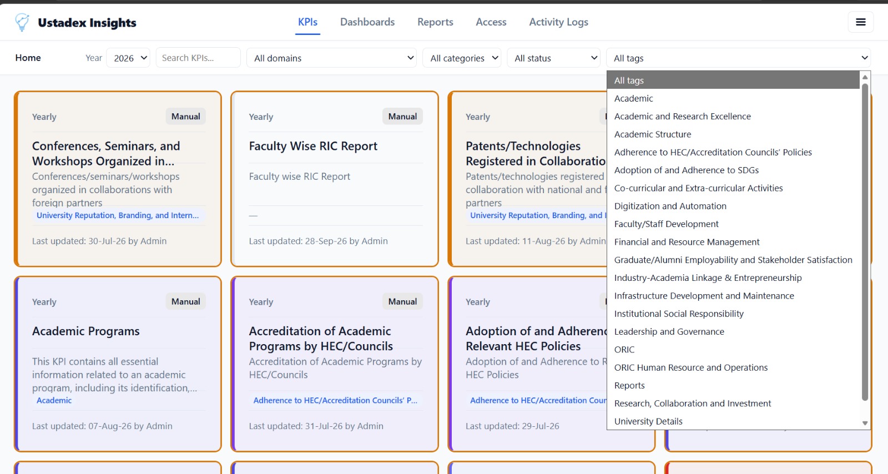Focus the Search KPIs input field
Image resolution: width=888 pixels, height=474 pixels.
click(198, 58)
